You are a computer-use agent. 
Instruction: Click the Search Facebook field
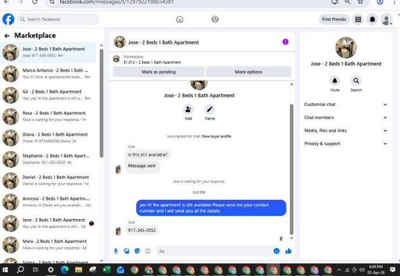click(x=58, y=19)
